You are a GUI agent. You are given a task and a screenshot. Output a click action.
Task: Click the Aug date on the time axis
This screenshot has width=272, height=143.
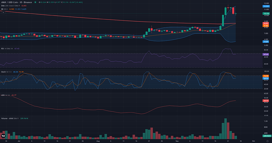(98, 141)
